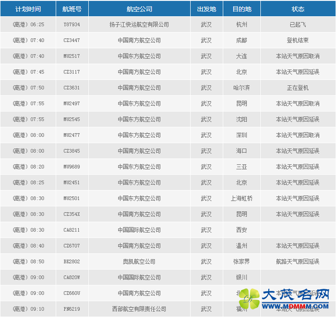Viewport: 336px width, 317px height.
Task: Click the 06:25 departure time
Action: pos(37,25)
